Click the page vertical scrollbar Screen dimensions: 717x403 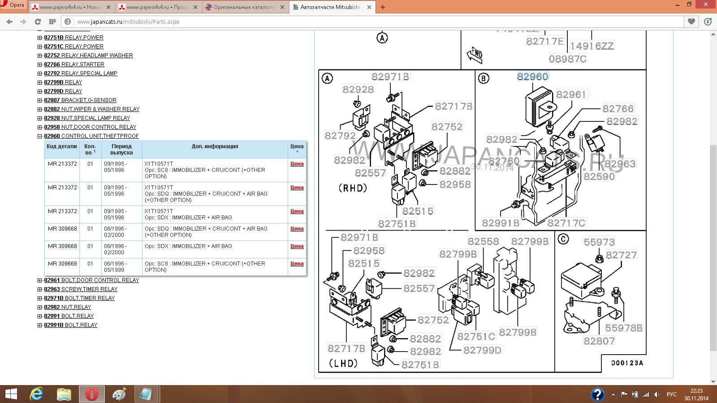pos(713,224)
